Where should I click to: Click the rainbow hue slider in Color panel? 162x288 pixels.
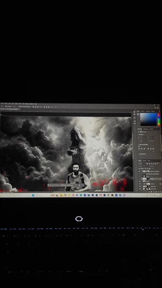(159, 119)
